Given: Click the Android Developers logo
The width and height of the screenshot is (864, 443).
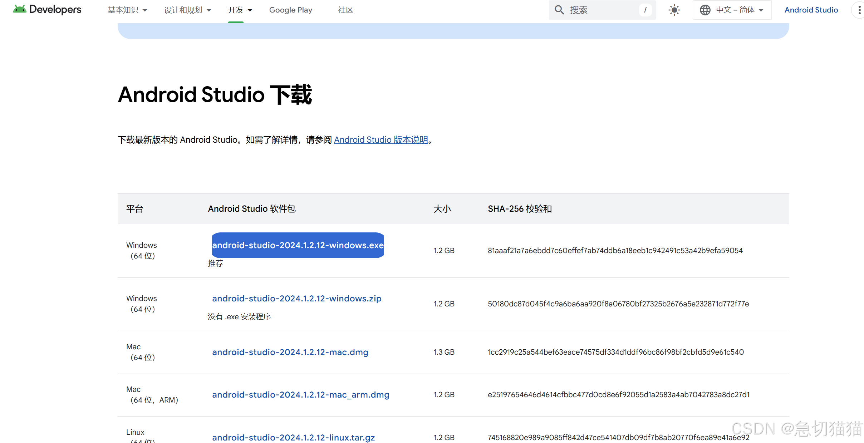Looking at the screenshot, I should [x=47, y=10].
